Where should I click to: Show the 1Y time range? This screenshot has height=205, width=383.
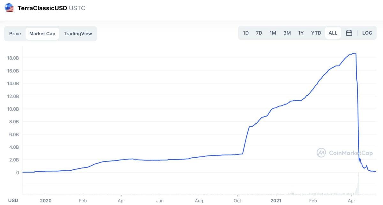point(301,33)
